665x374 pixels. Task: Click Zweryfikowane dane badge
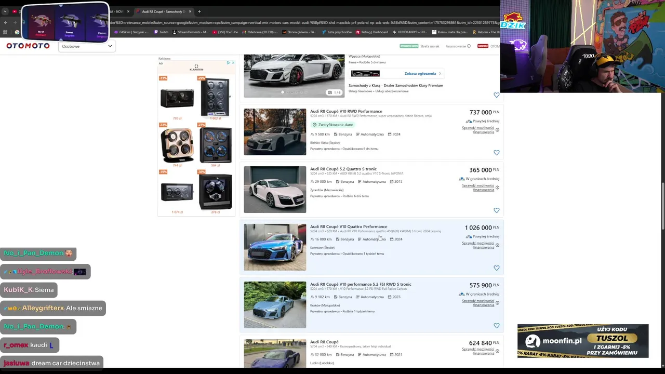(x=332, y=125)
